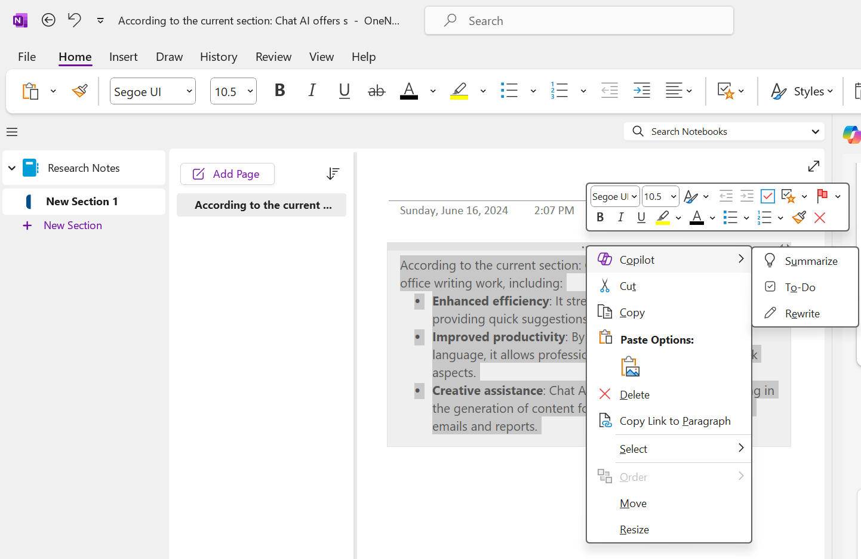Click the navigation panes hamburger icon
Image resolution: width=861 pixels, height=559 pixels.
point(11,131)
